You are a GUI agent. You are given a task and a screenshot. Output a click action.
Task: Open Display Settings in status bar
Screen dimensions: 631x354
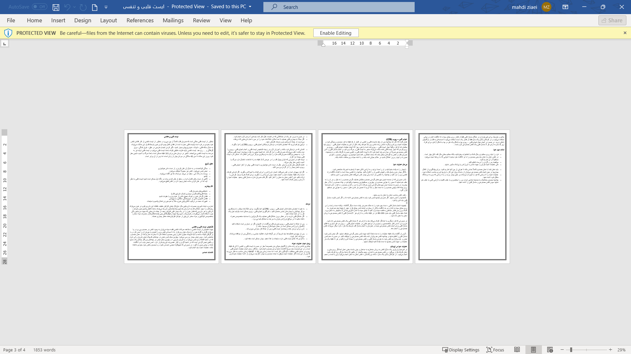tap(461, 350)
